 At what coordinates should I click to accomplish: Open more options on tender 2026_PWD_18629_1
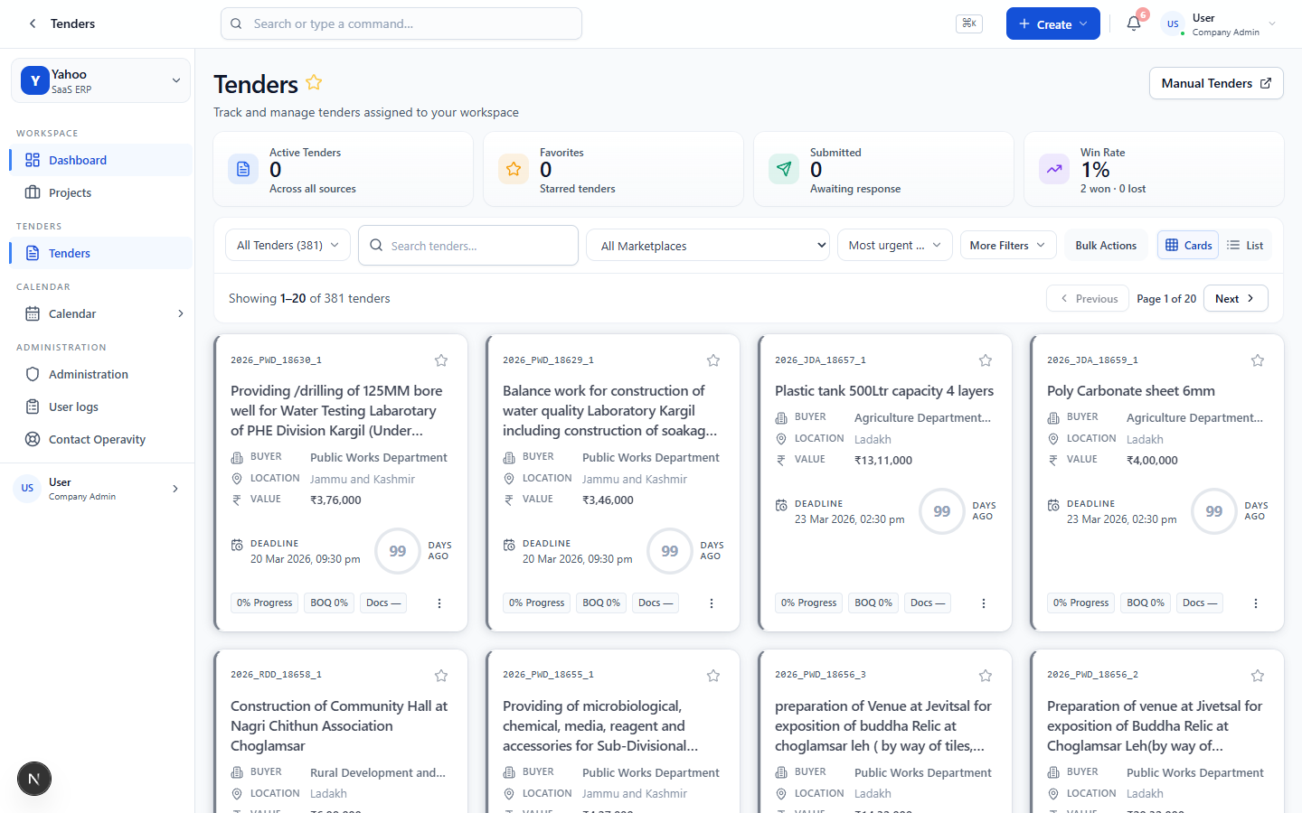click(x=712, y=603)
